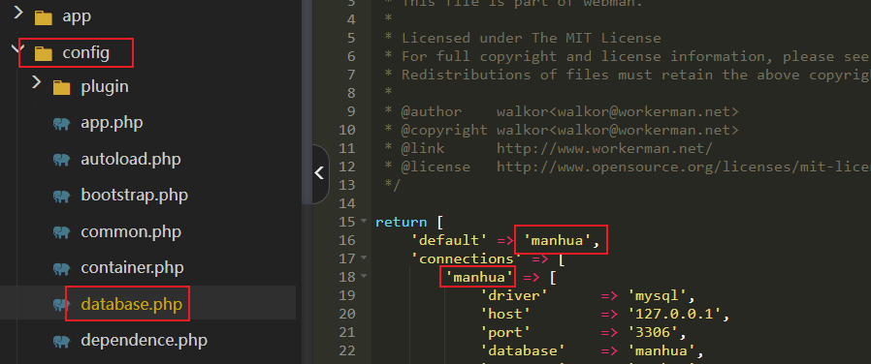Click the @copyright comment line
The height and width of the screenshot is (364, 871).
point(561,130)
